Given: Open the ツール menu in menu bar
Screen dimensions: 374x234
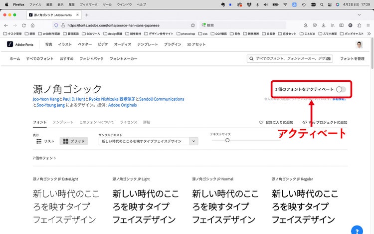Looking at the screenshot, I should [x=107, y=4].
